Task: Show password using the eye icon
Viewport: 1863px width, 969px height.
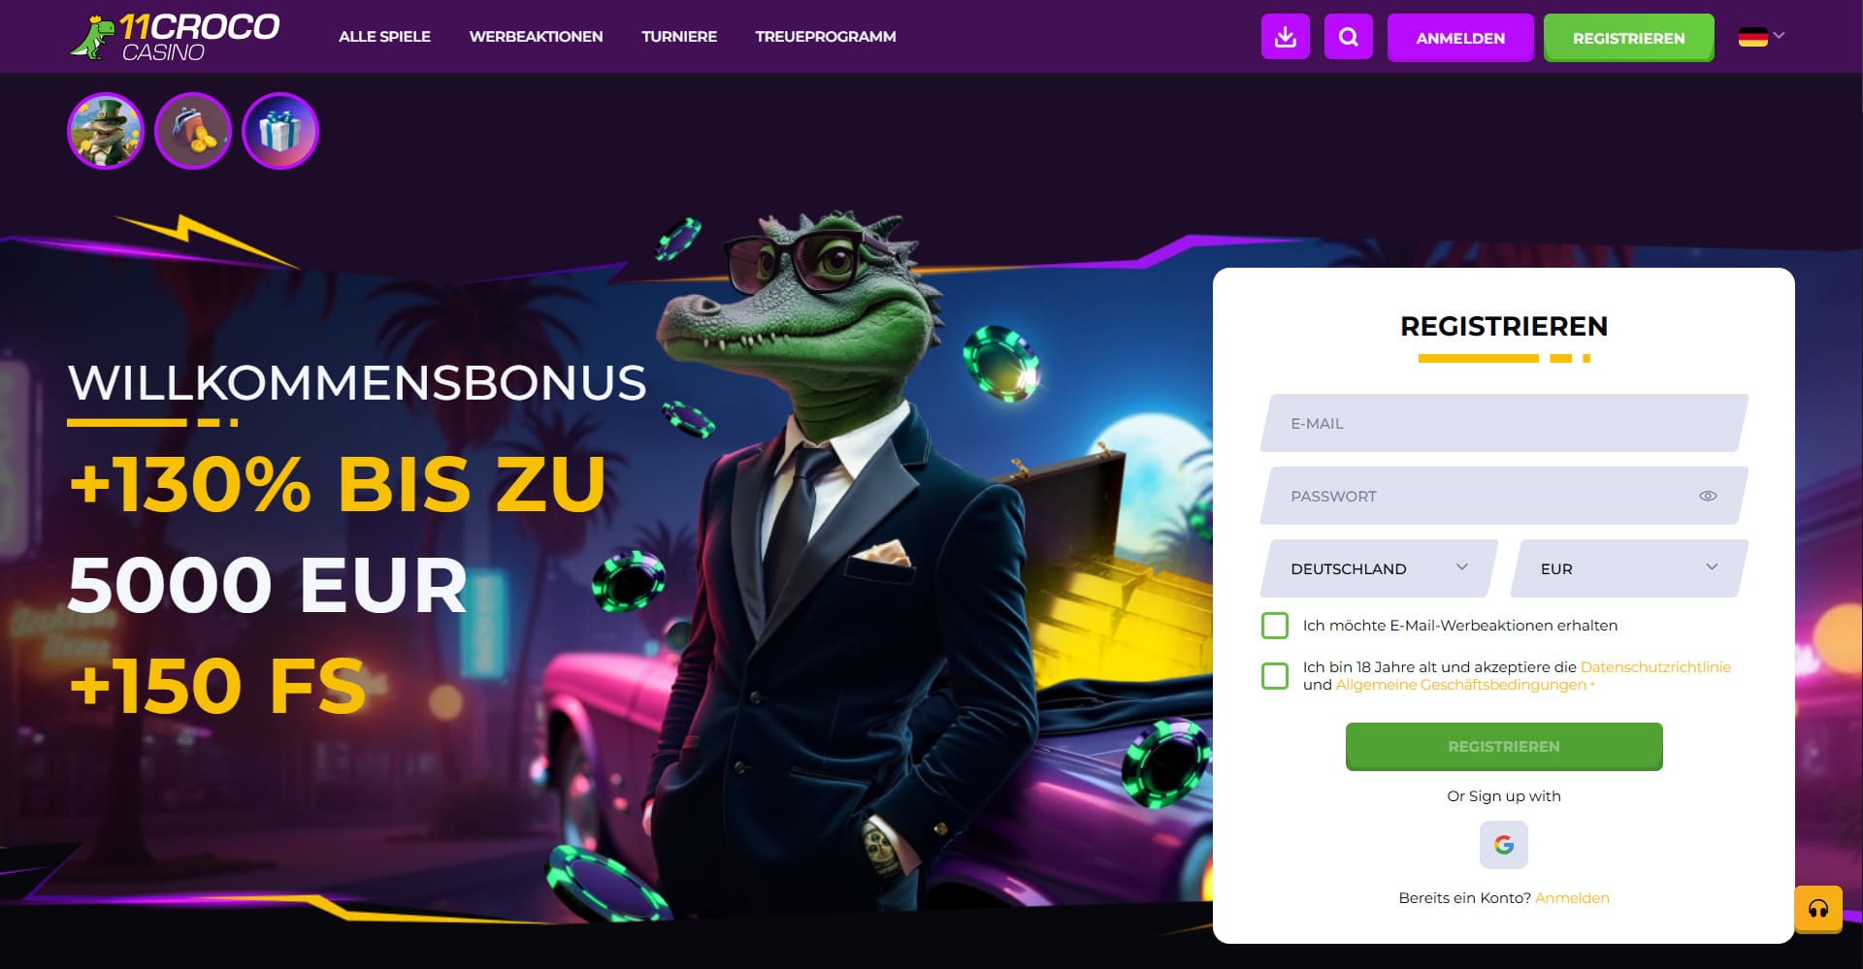Action: coord(1708,496)
